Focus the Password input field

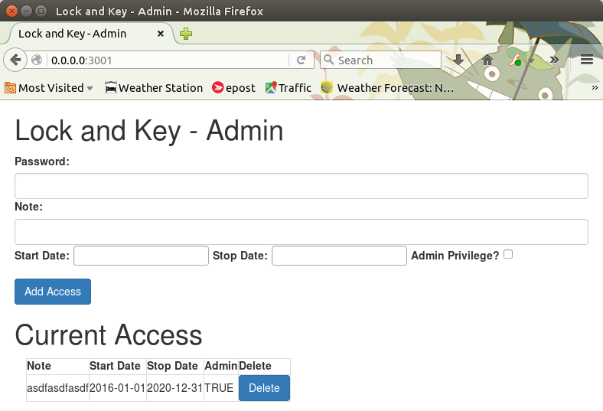point(301,186)
